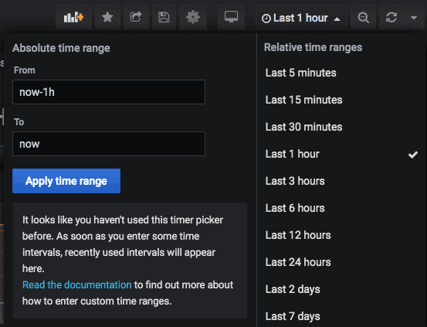Image resolution: width=427 pixels, height=327 pixels.
Task: Collapse the Last 1 hour time picker
Action: point(301,18)
